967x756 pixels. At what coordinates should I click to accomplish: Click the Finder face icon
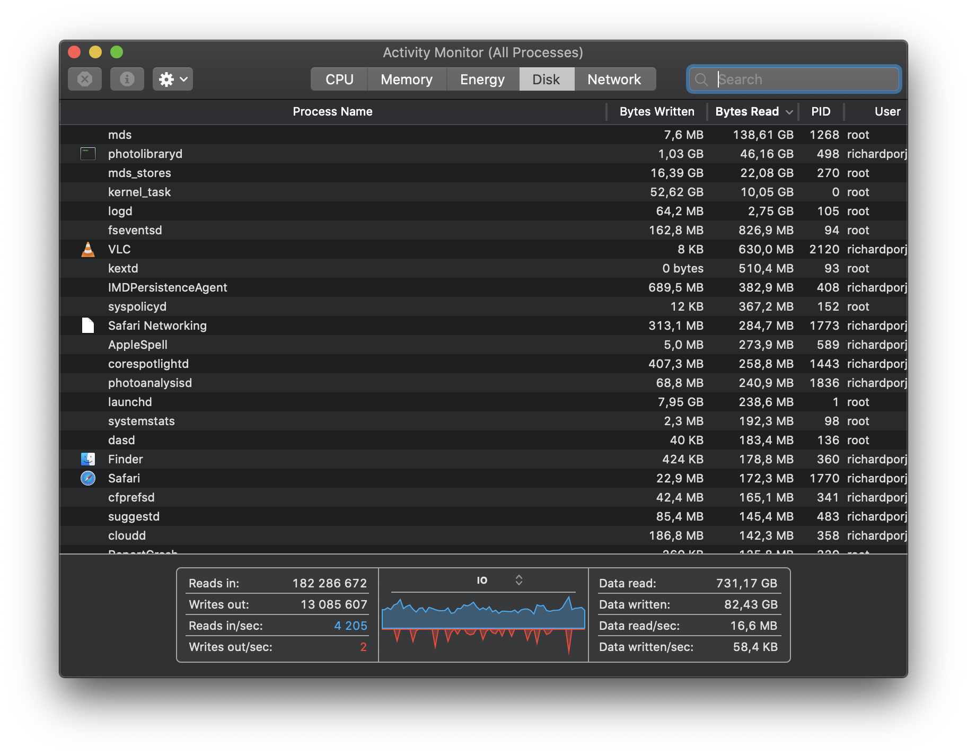point(88,459)
